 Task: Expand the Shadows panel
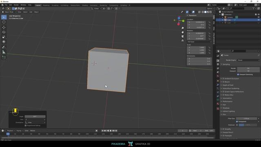[x=226, y=108]
